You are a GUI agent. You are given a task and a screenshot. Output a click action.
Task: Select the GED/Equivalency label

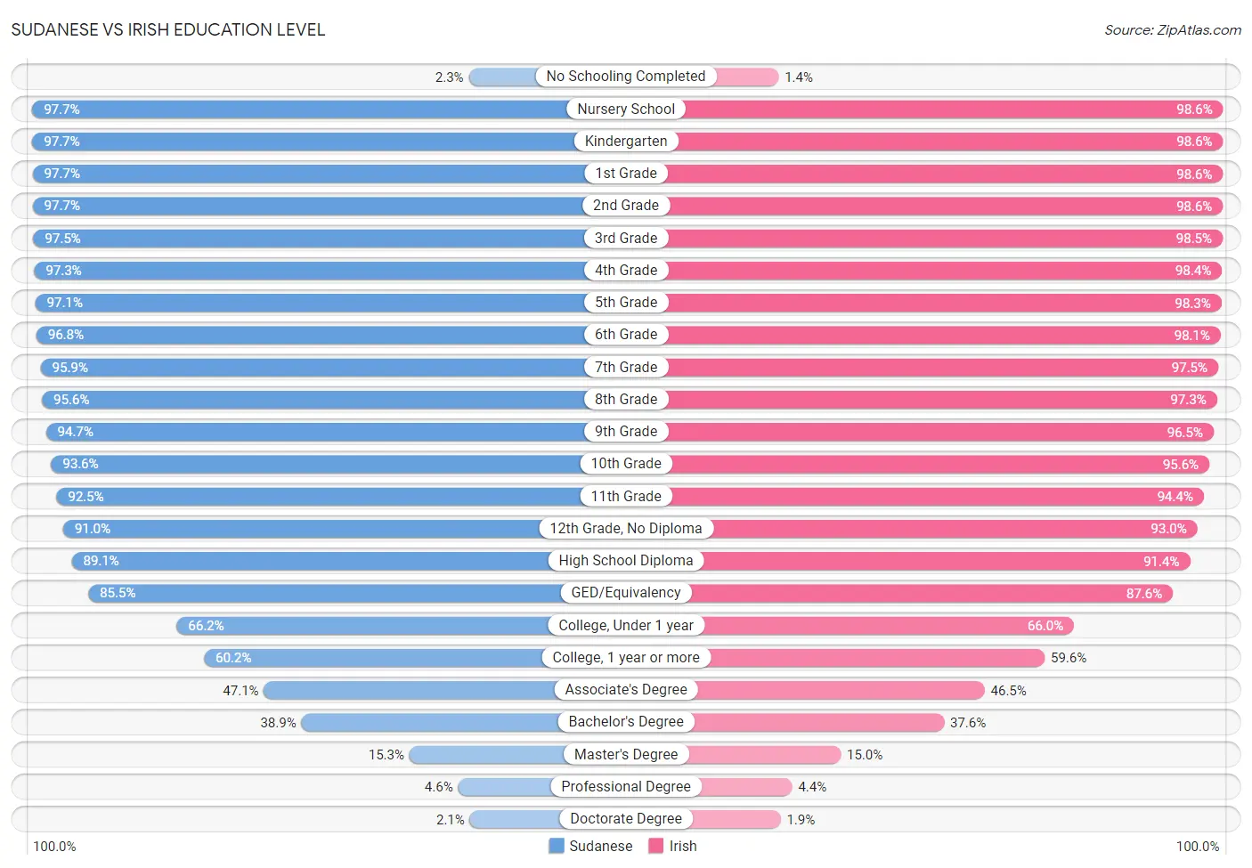pyautogui.click(x=626, y=592)
